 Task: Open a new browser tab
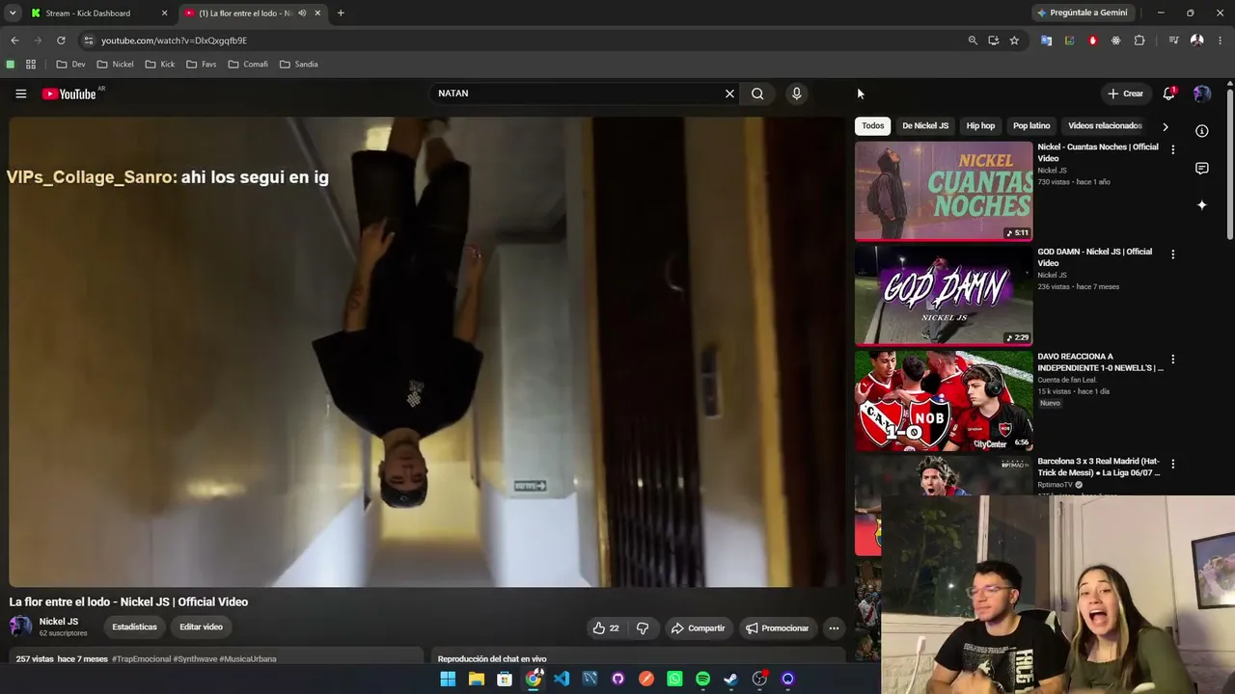[341, 13]
